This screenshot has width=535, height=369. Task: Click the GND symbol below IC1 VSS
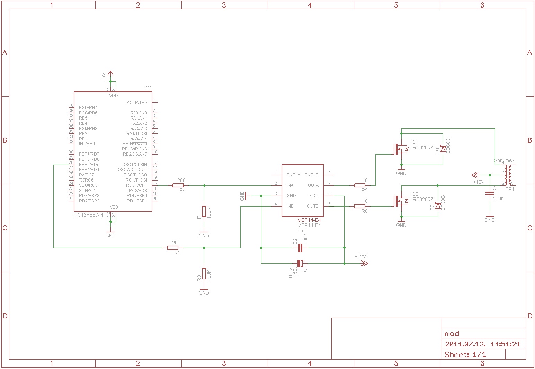pos(110,233)
